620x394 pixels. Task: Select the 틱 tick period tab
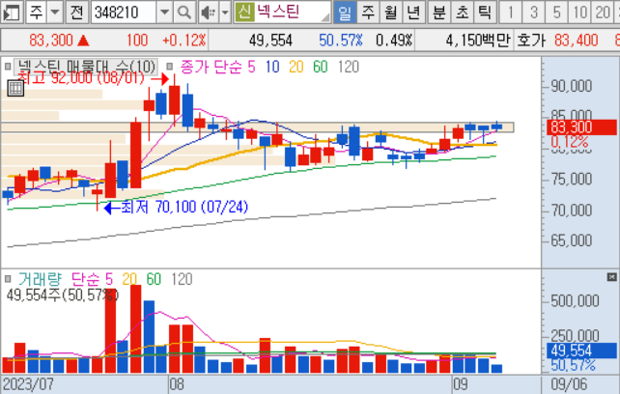(x=485, y=13)
